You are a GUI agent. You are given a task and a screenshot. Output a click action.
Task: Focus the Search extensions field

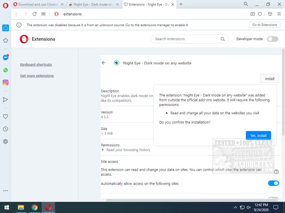[189, 39]
